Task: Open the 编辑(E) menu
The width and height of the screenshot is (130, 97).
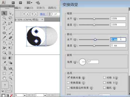Action: 18,8
